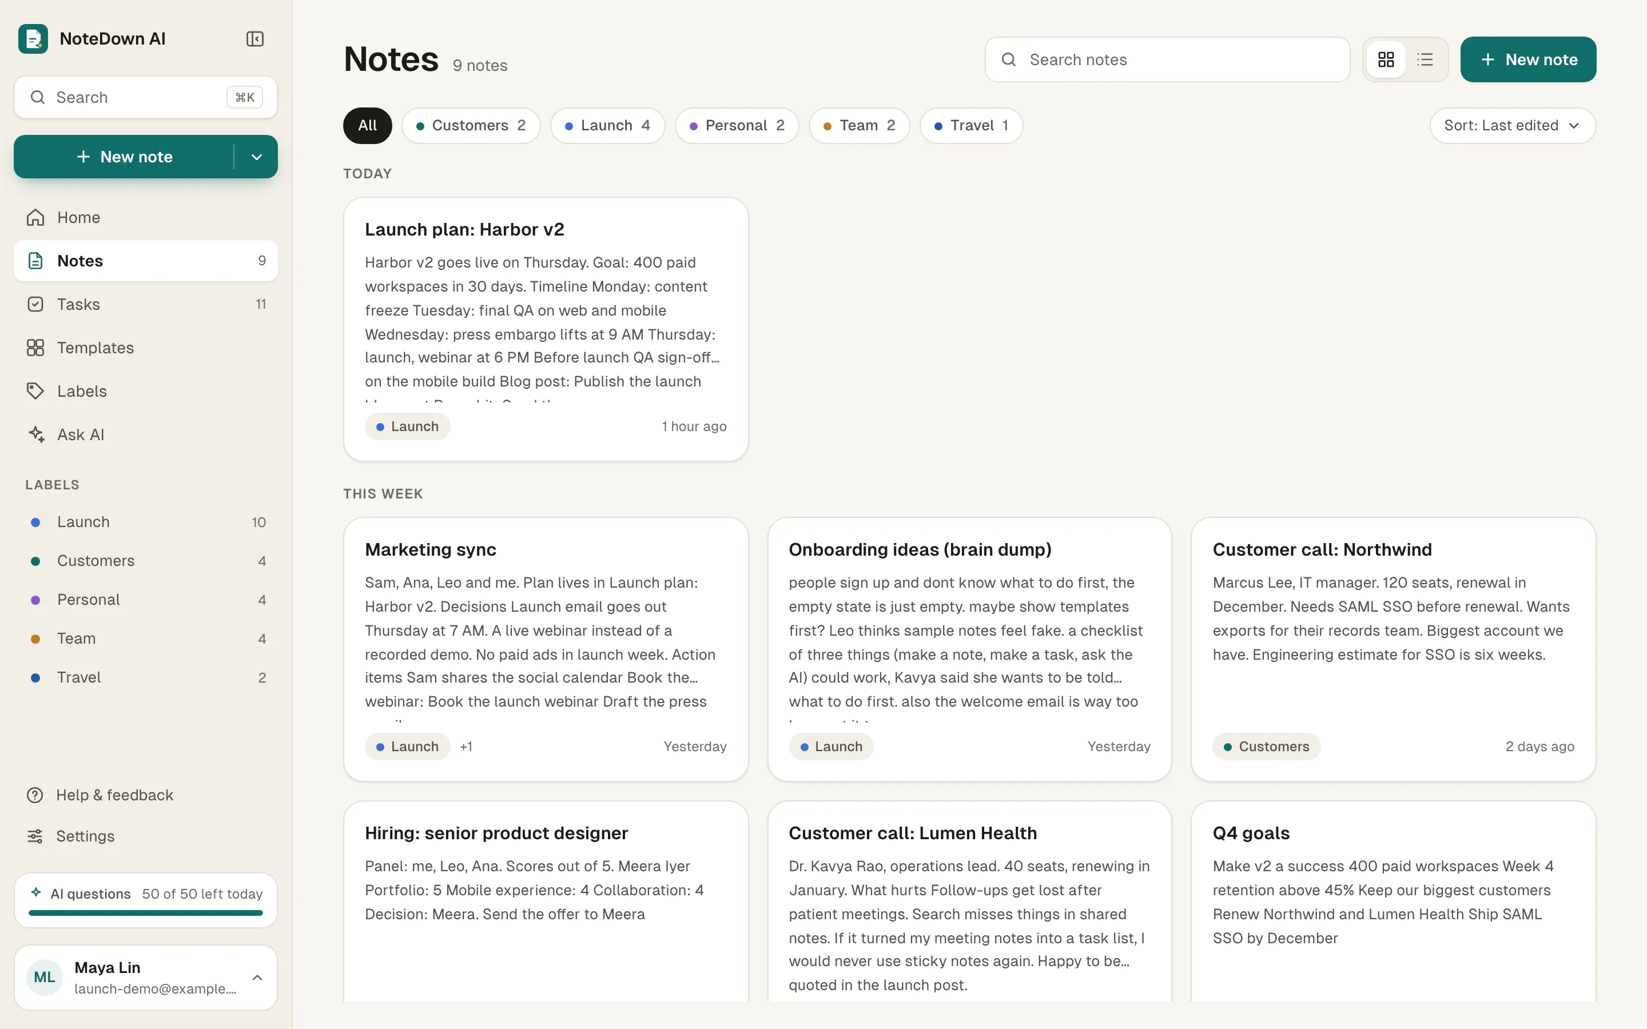Click the ⌘K shortcut badge

245,97
